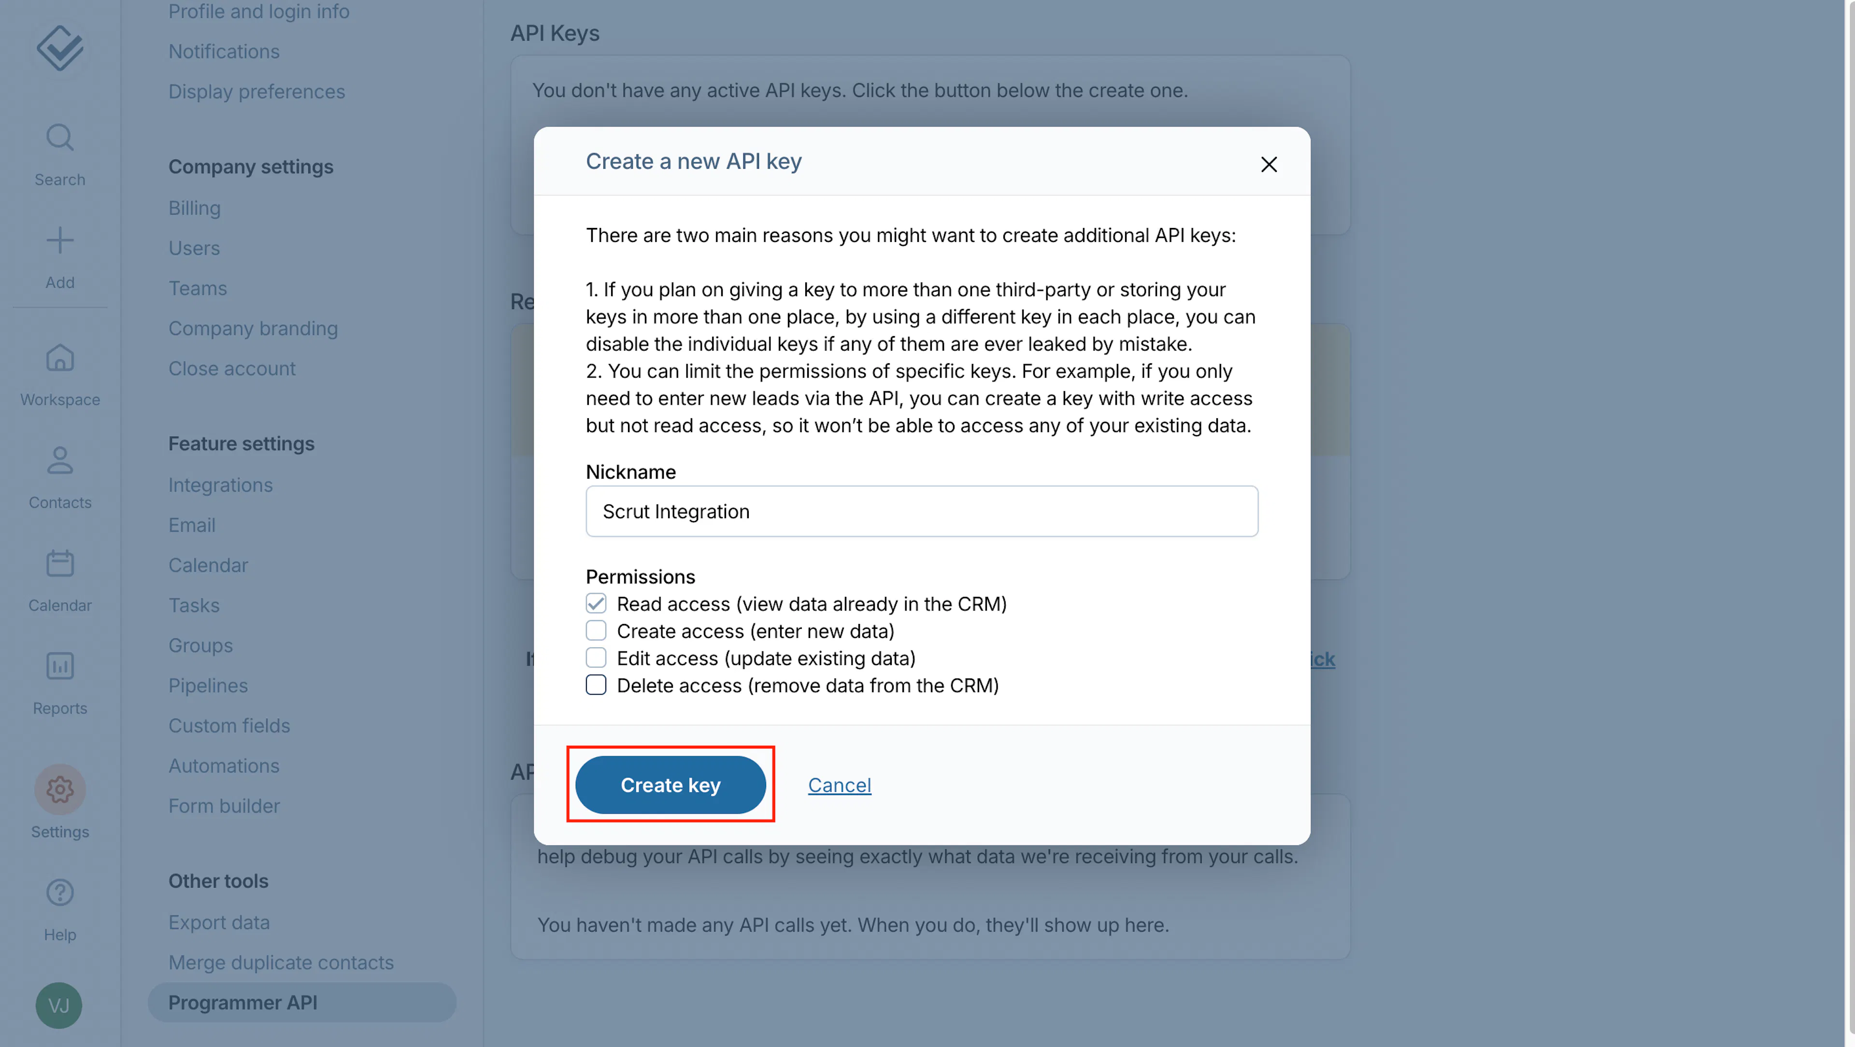The image size is (1855, 1047).
Task: Open the Help question mark icon
Action: click(x=60, y=893)
